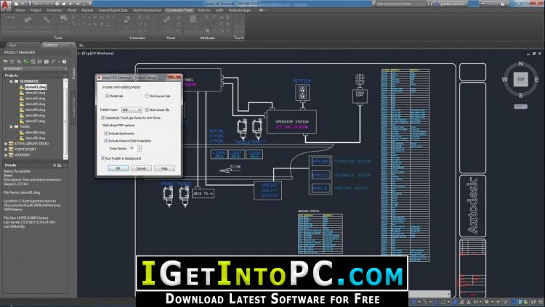
Task: Collapse the PANEL folder tree node
Action: click(11, 127)
